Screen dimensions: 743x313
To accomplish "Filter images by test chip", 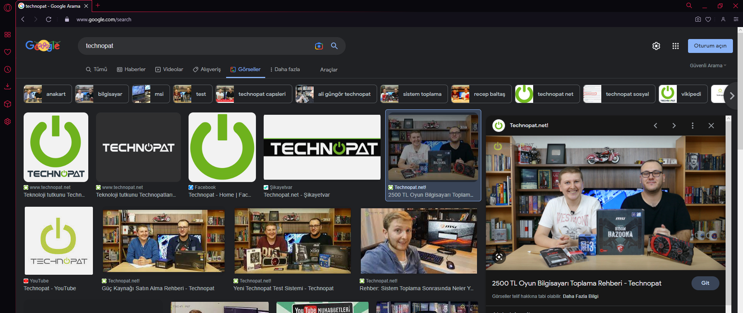I will click(x=193, y=94).
